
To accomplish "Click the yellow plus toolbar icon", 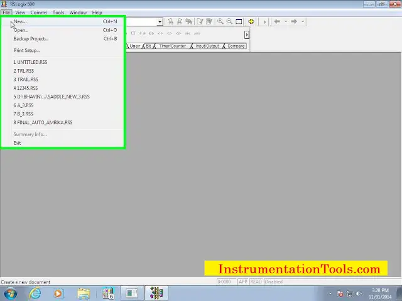I will coord(251,21).
